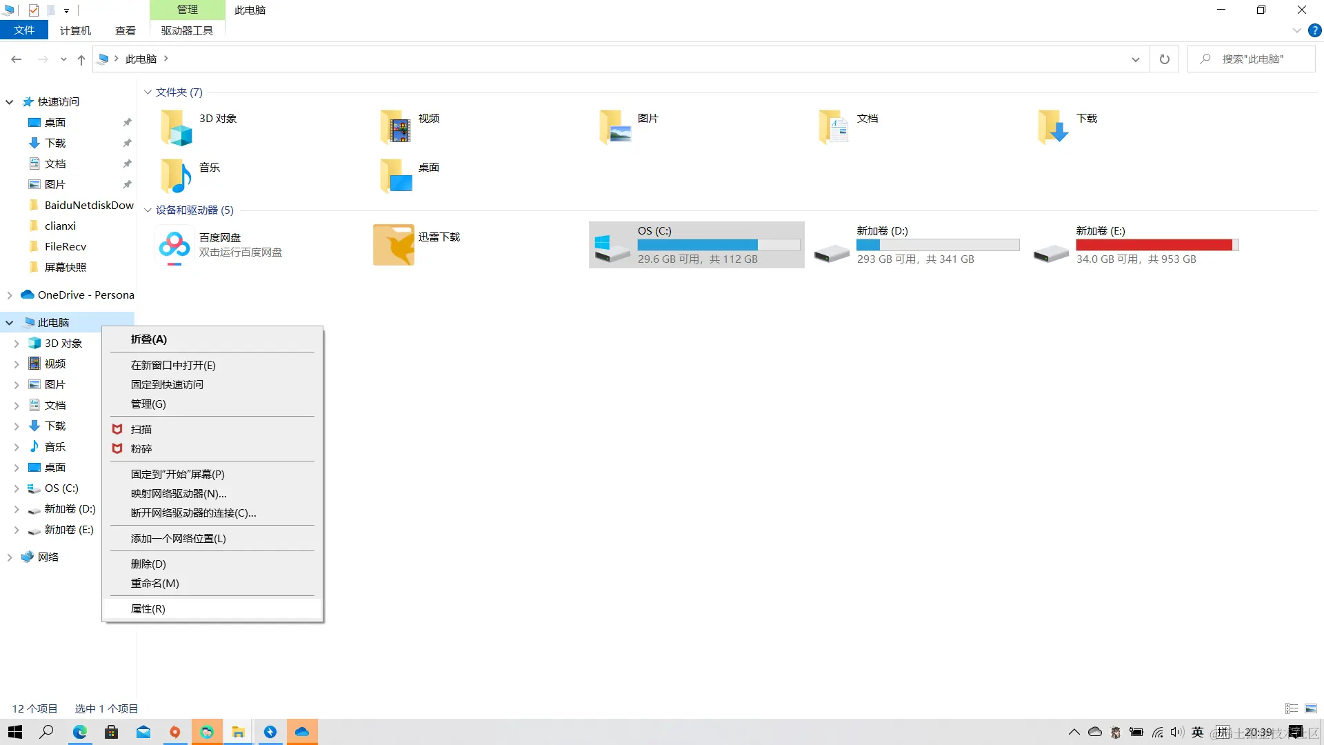Expand the 网络 tree node
The height and width of the screenshot is (745, 1324).
click(x=10, y=557)
